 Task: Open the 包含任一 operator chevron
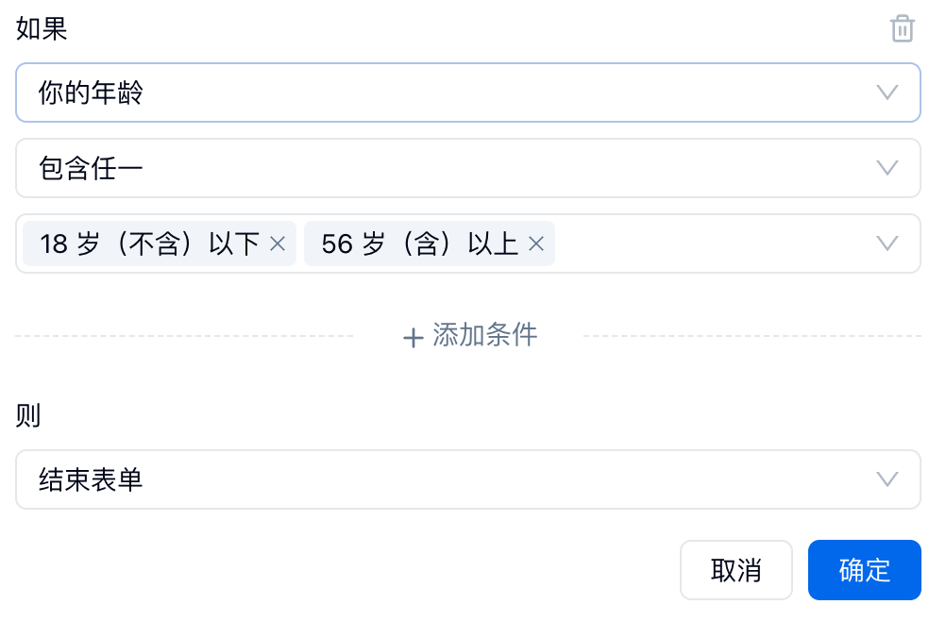(887, 168)
